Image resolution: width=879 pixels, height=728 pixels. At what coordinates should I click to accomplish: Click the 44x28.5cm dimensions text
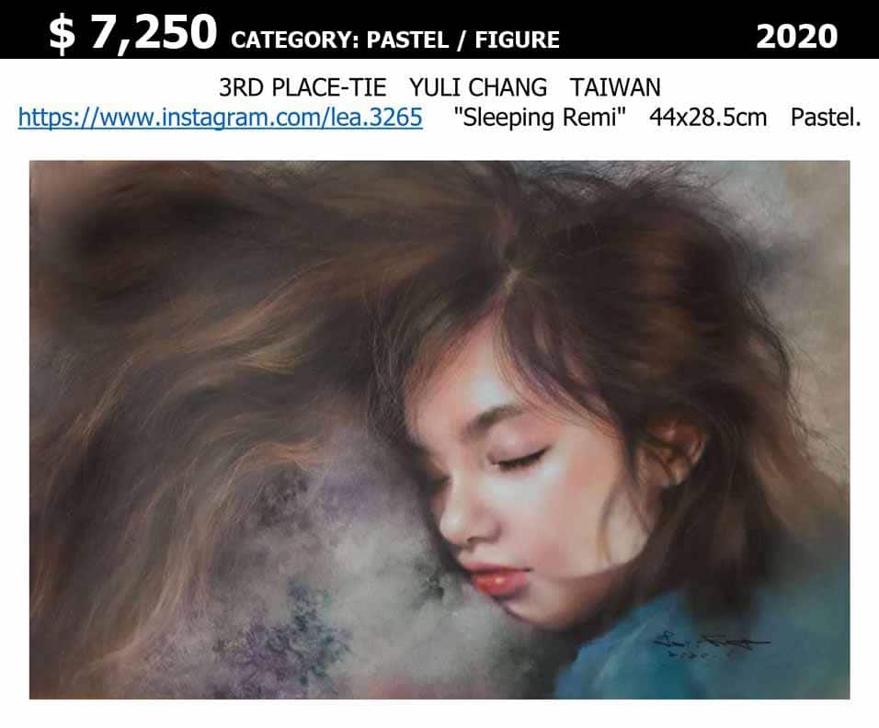coord(708,117)
